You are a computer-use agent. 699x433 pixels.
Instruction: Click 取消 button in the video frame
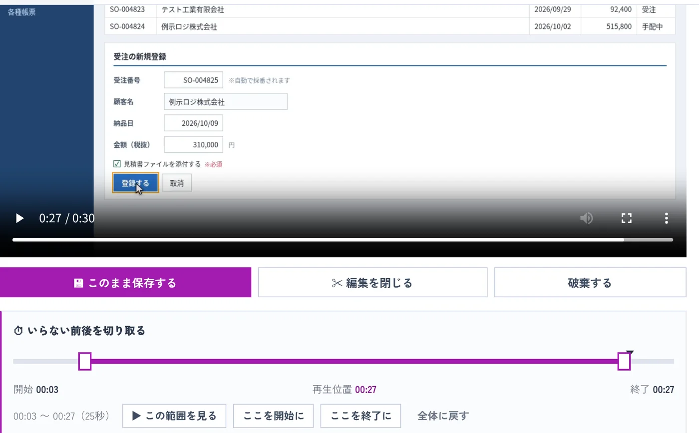(x=177, y=183)
